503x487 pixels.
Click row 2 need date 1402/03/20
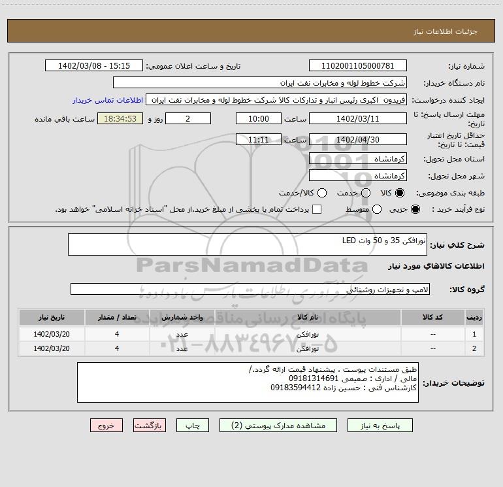52,348
